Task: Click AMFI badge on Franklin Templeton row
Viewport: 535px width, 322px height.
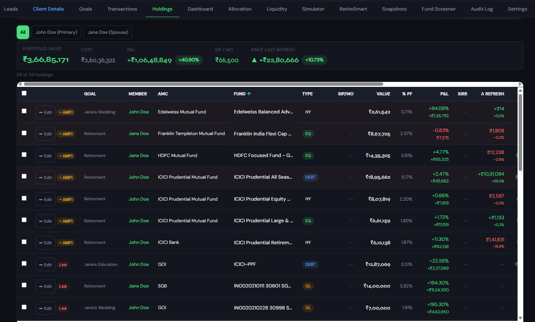Action: click(66, 134)
